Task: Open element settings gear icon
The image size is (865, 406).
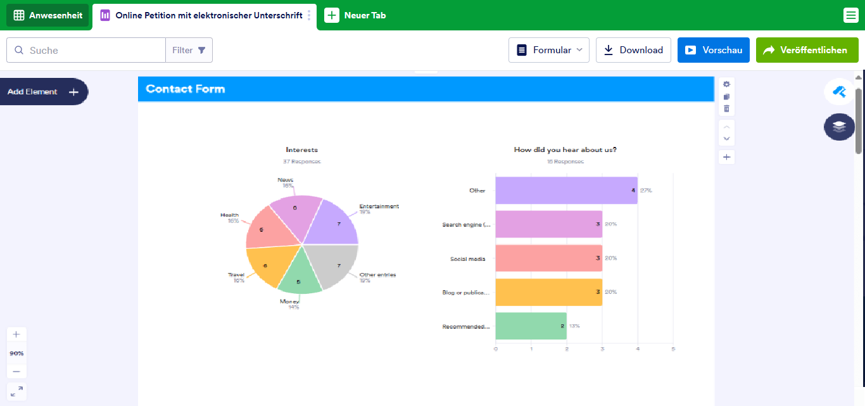Action: click(x=726, y=84)
